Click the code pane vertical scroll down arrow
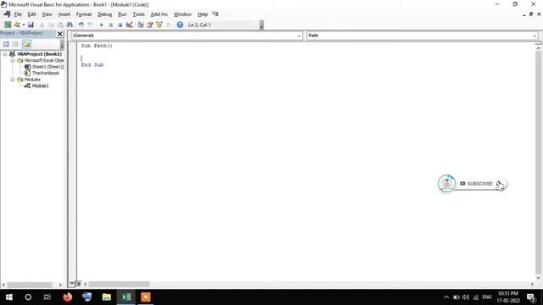 click(538, 277)
